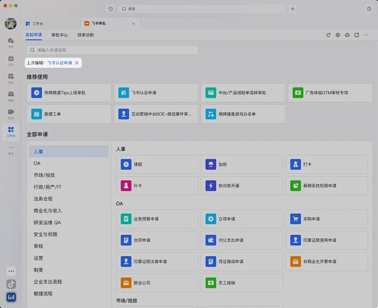This screenshot has height=308, width=378.
Task: Click the refresh icon in the top-right toolbar
Action: point(329,35)
